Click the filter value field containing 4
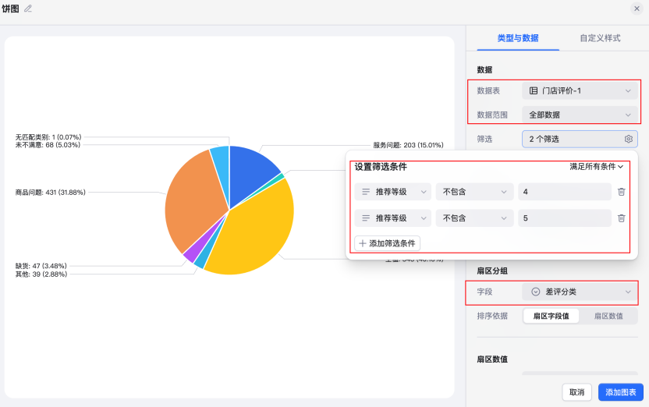Screen dimensions: 649x407 coord(564,192)
